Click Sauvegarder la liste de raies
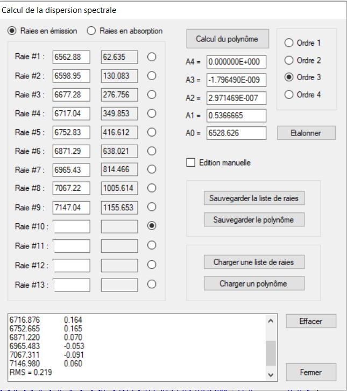347x391 pixels. (x=254, y=198)
